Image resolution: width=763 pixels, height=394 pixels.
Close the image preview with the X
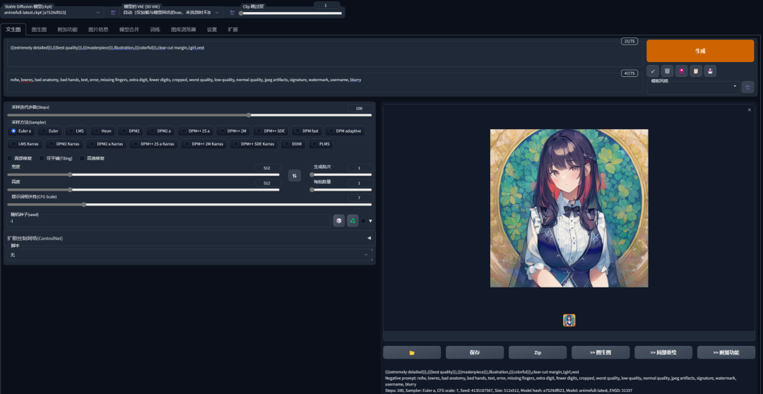pyautogui.click(x=750, y=110)
